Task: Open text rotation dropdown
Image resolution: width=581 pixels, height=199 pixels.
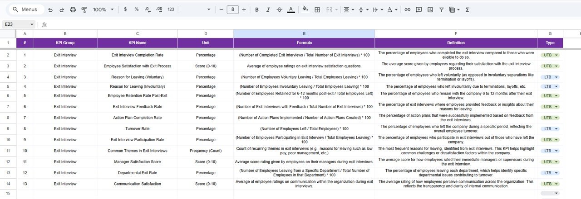Action: (x=393, y=9)
